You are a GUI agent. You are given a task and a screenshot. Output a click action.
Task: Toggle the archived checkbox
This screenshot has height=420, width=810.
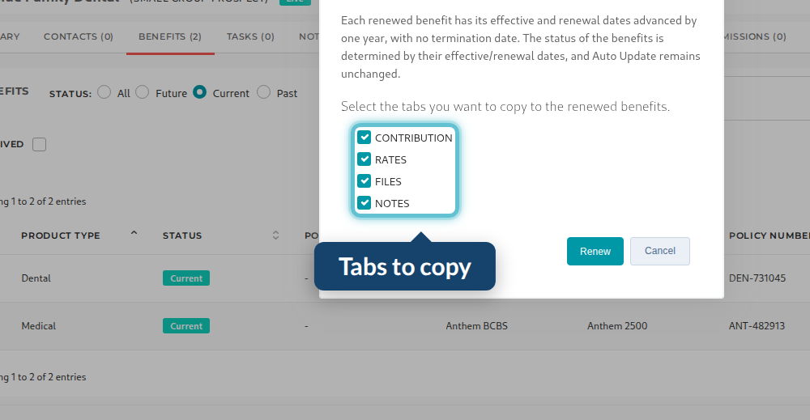[x=39, y=145]
